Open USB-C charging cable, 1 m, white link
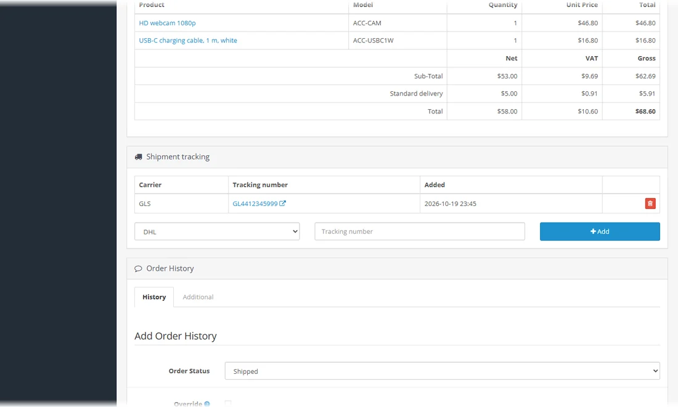This screenshot has height=407, width=678. [x=187, y=40]
